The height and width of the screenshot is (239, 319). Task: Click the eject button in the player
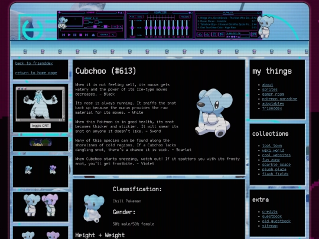(x=93, y=35)
